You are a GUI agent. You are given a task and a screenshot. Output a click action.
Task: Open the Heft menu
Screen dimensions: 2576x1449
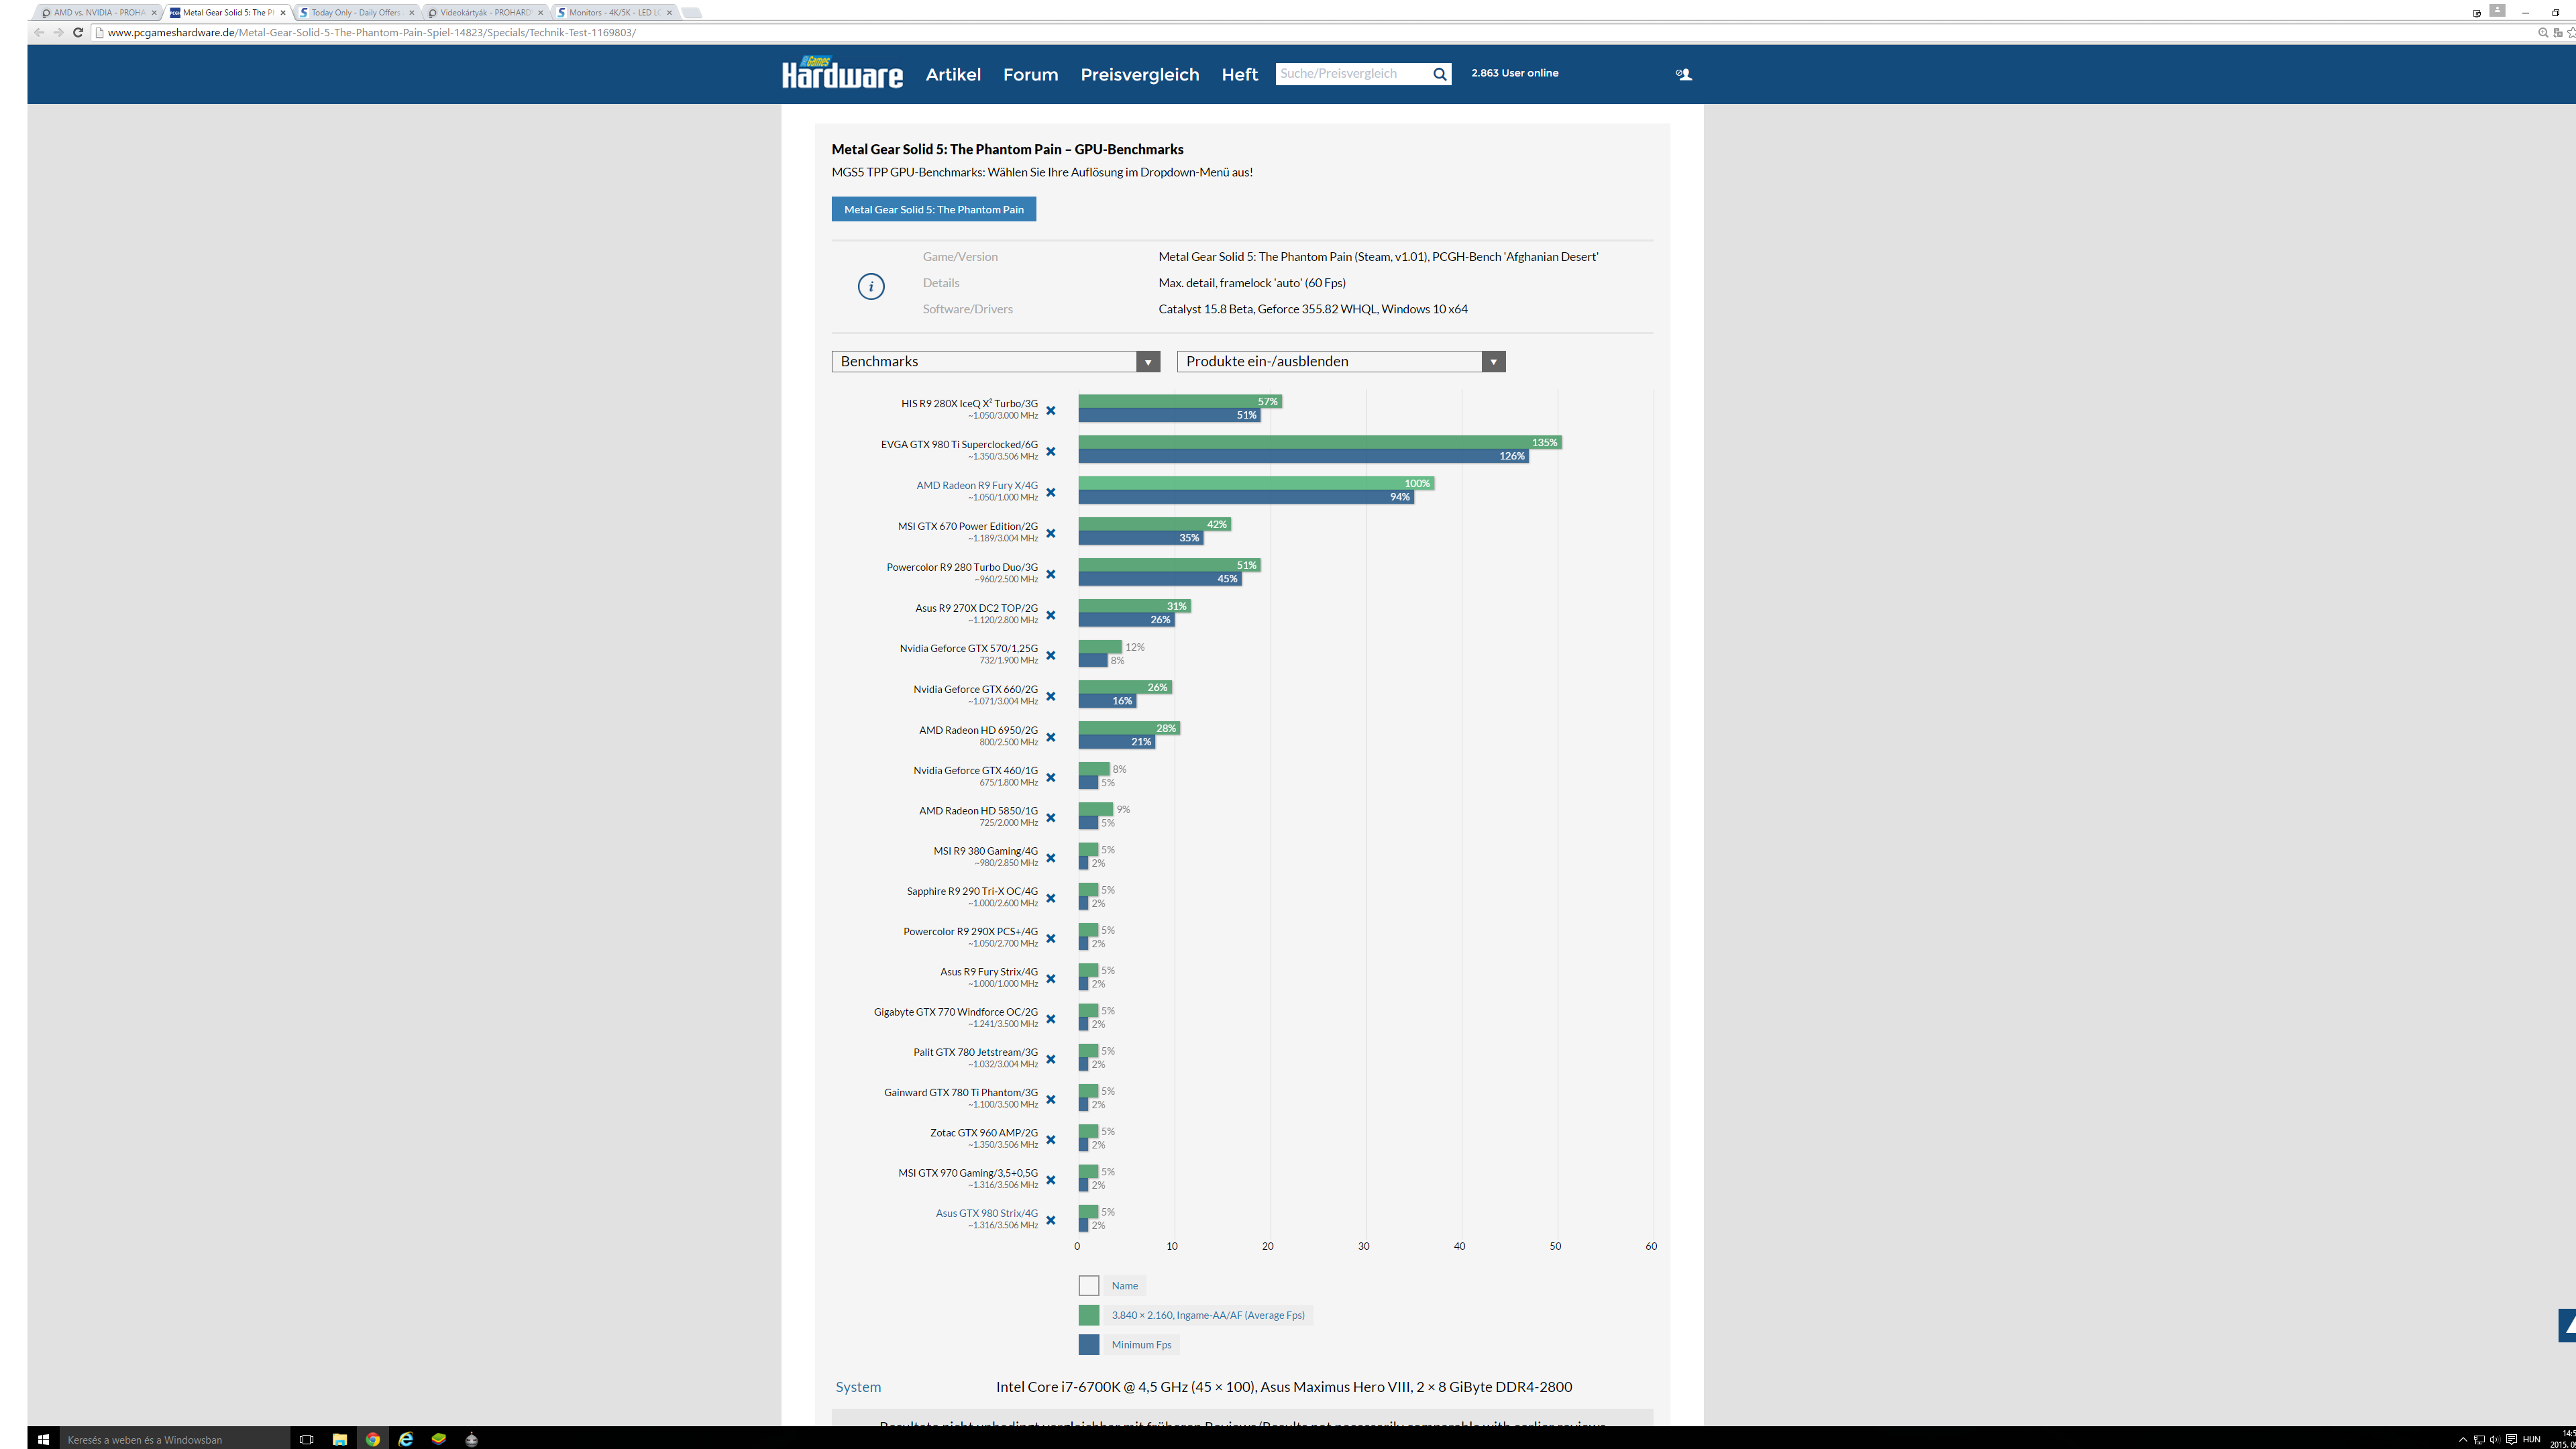(1239, 74)
